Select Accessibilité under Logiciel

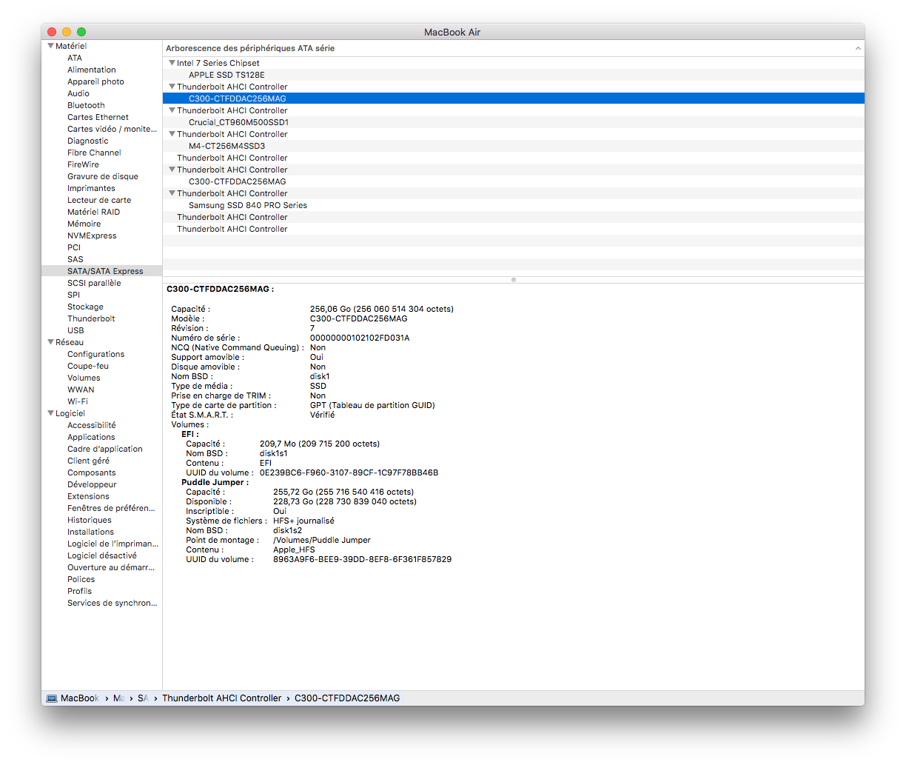(92, 425)
